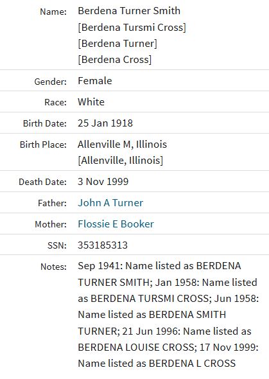The height and width of the screenshot is (379, 269).
Task: Open father John A Turner's record link
Action: 110,203
